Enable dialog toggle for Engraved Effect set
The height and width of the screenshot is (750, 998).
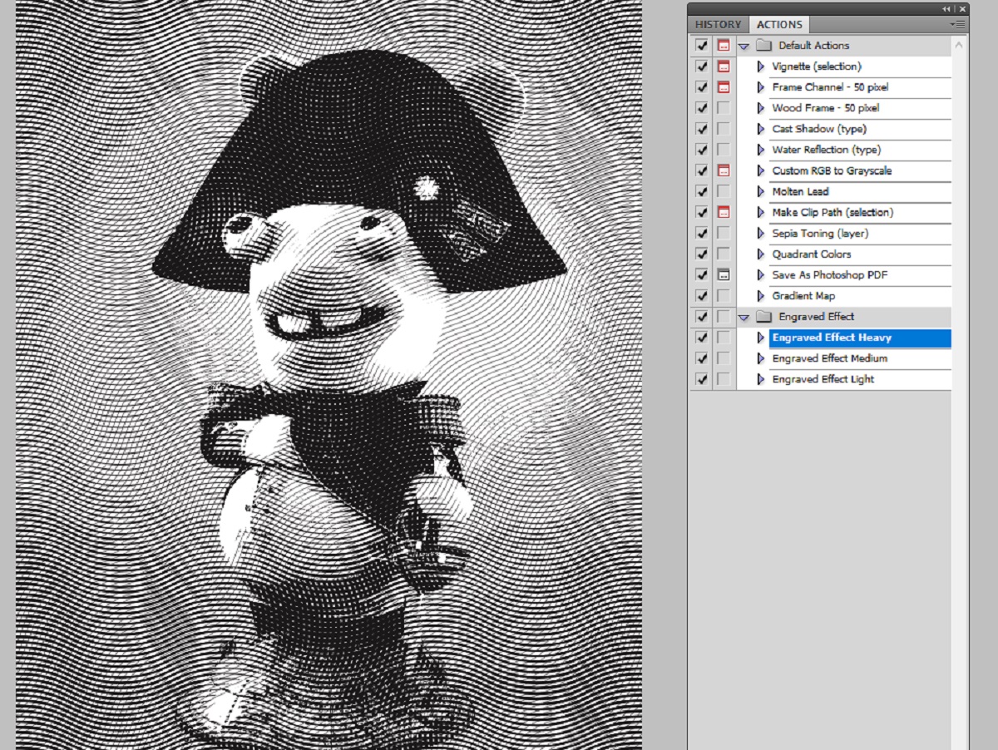click(x=724, y=316)
